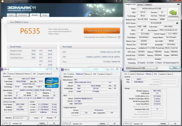Click the BIOS Brand American Megatrends Inc. field
This screenshot has width=182, height=126.
96,99
